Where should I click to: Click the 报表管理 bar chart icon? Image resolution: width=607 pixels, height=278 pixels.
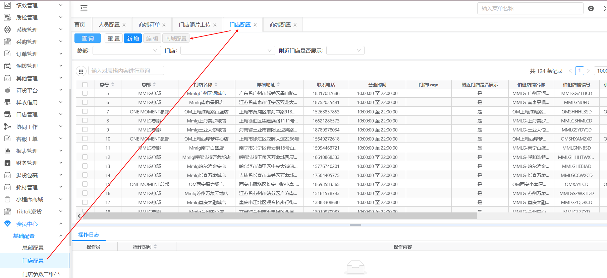7,151
